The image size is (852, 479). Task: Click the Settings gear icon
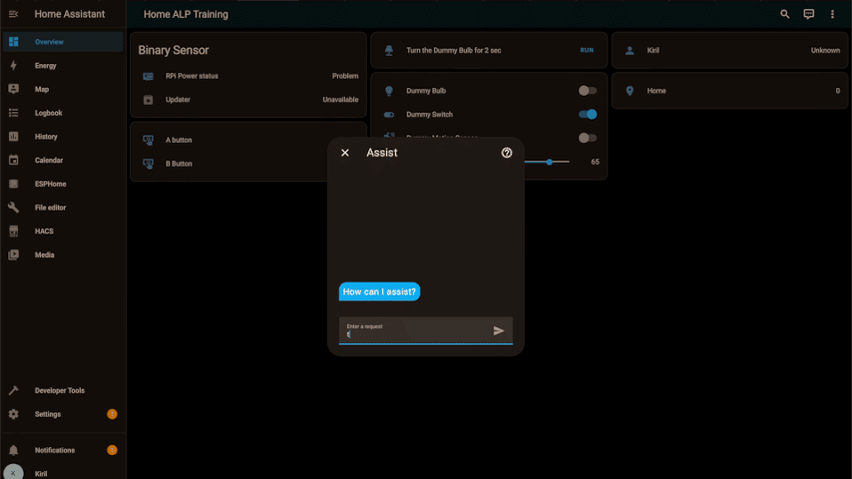pos(14,414)
